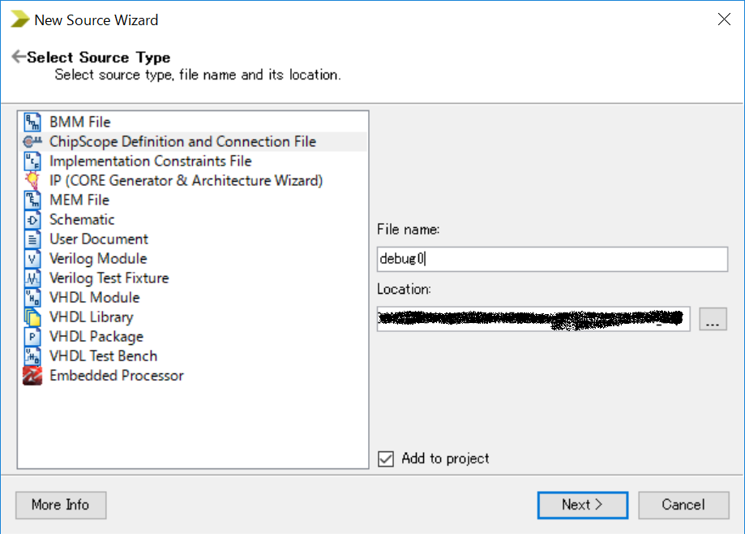Go back using the arrow beside Select Source Type
Screen dimensions: 745x534
pos(18,57)
